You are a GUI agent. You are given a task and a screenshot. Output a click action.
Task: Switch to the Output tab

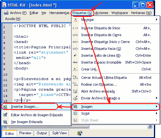(x=42, y=133)
